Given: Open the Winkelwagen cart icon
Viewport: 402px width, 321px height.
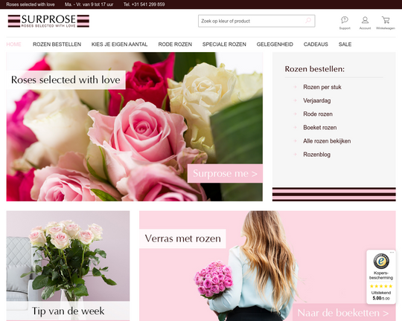Looking at the screenshot, I should (386, 20).
